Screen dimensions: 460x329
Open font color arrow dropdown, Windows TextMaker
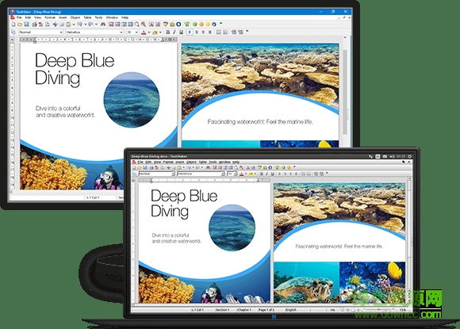149,33
